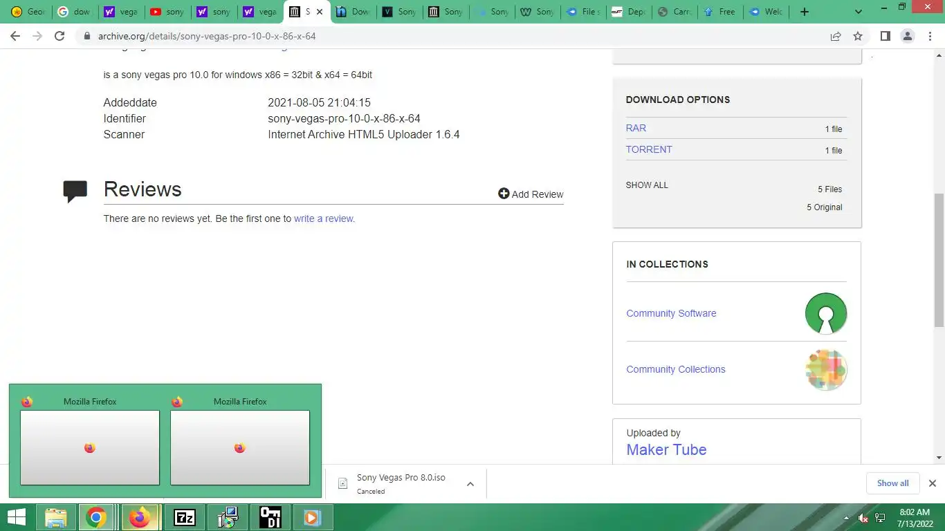Viewport: 945px width, 531px height.
Task: Switch to the 'Carrc' tab
Action: click(676, 12)
